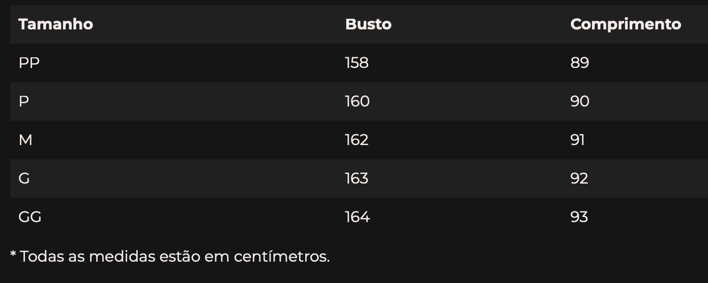Click the length value 93
The width and height of the screenshot is (708, 283).
click(579, 217)
